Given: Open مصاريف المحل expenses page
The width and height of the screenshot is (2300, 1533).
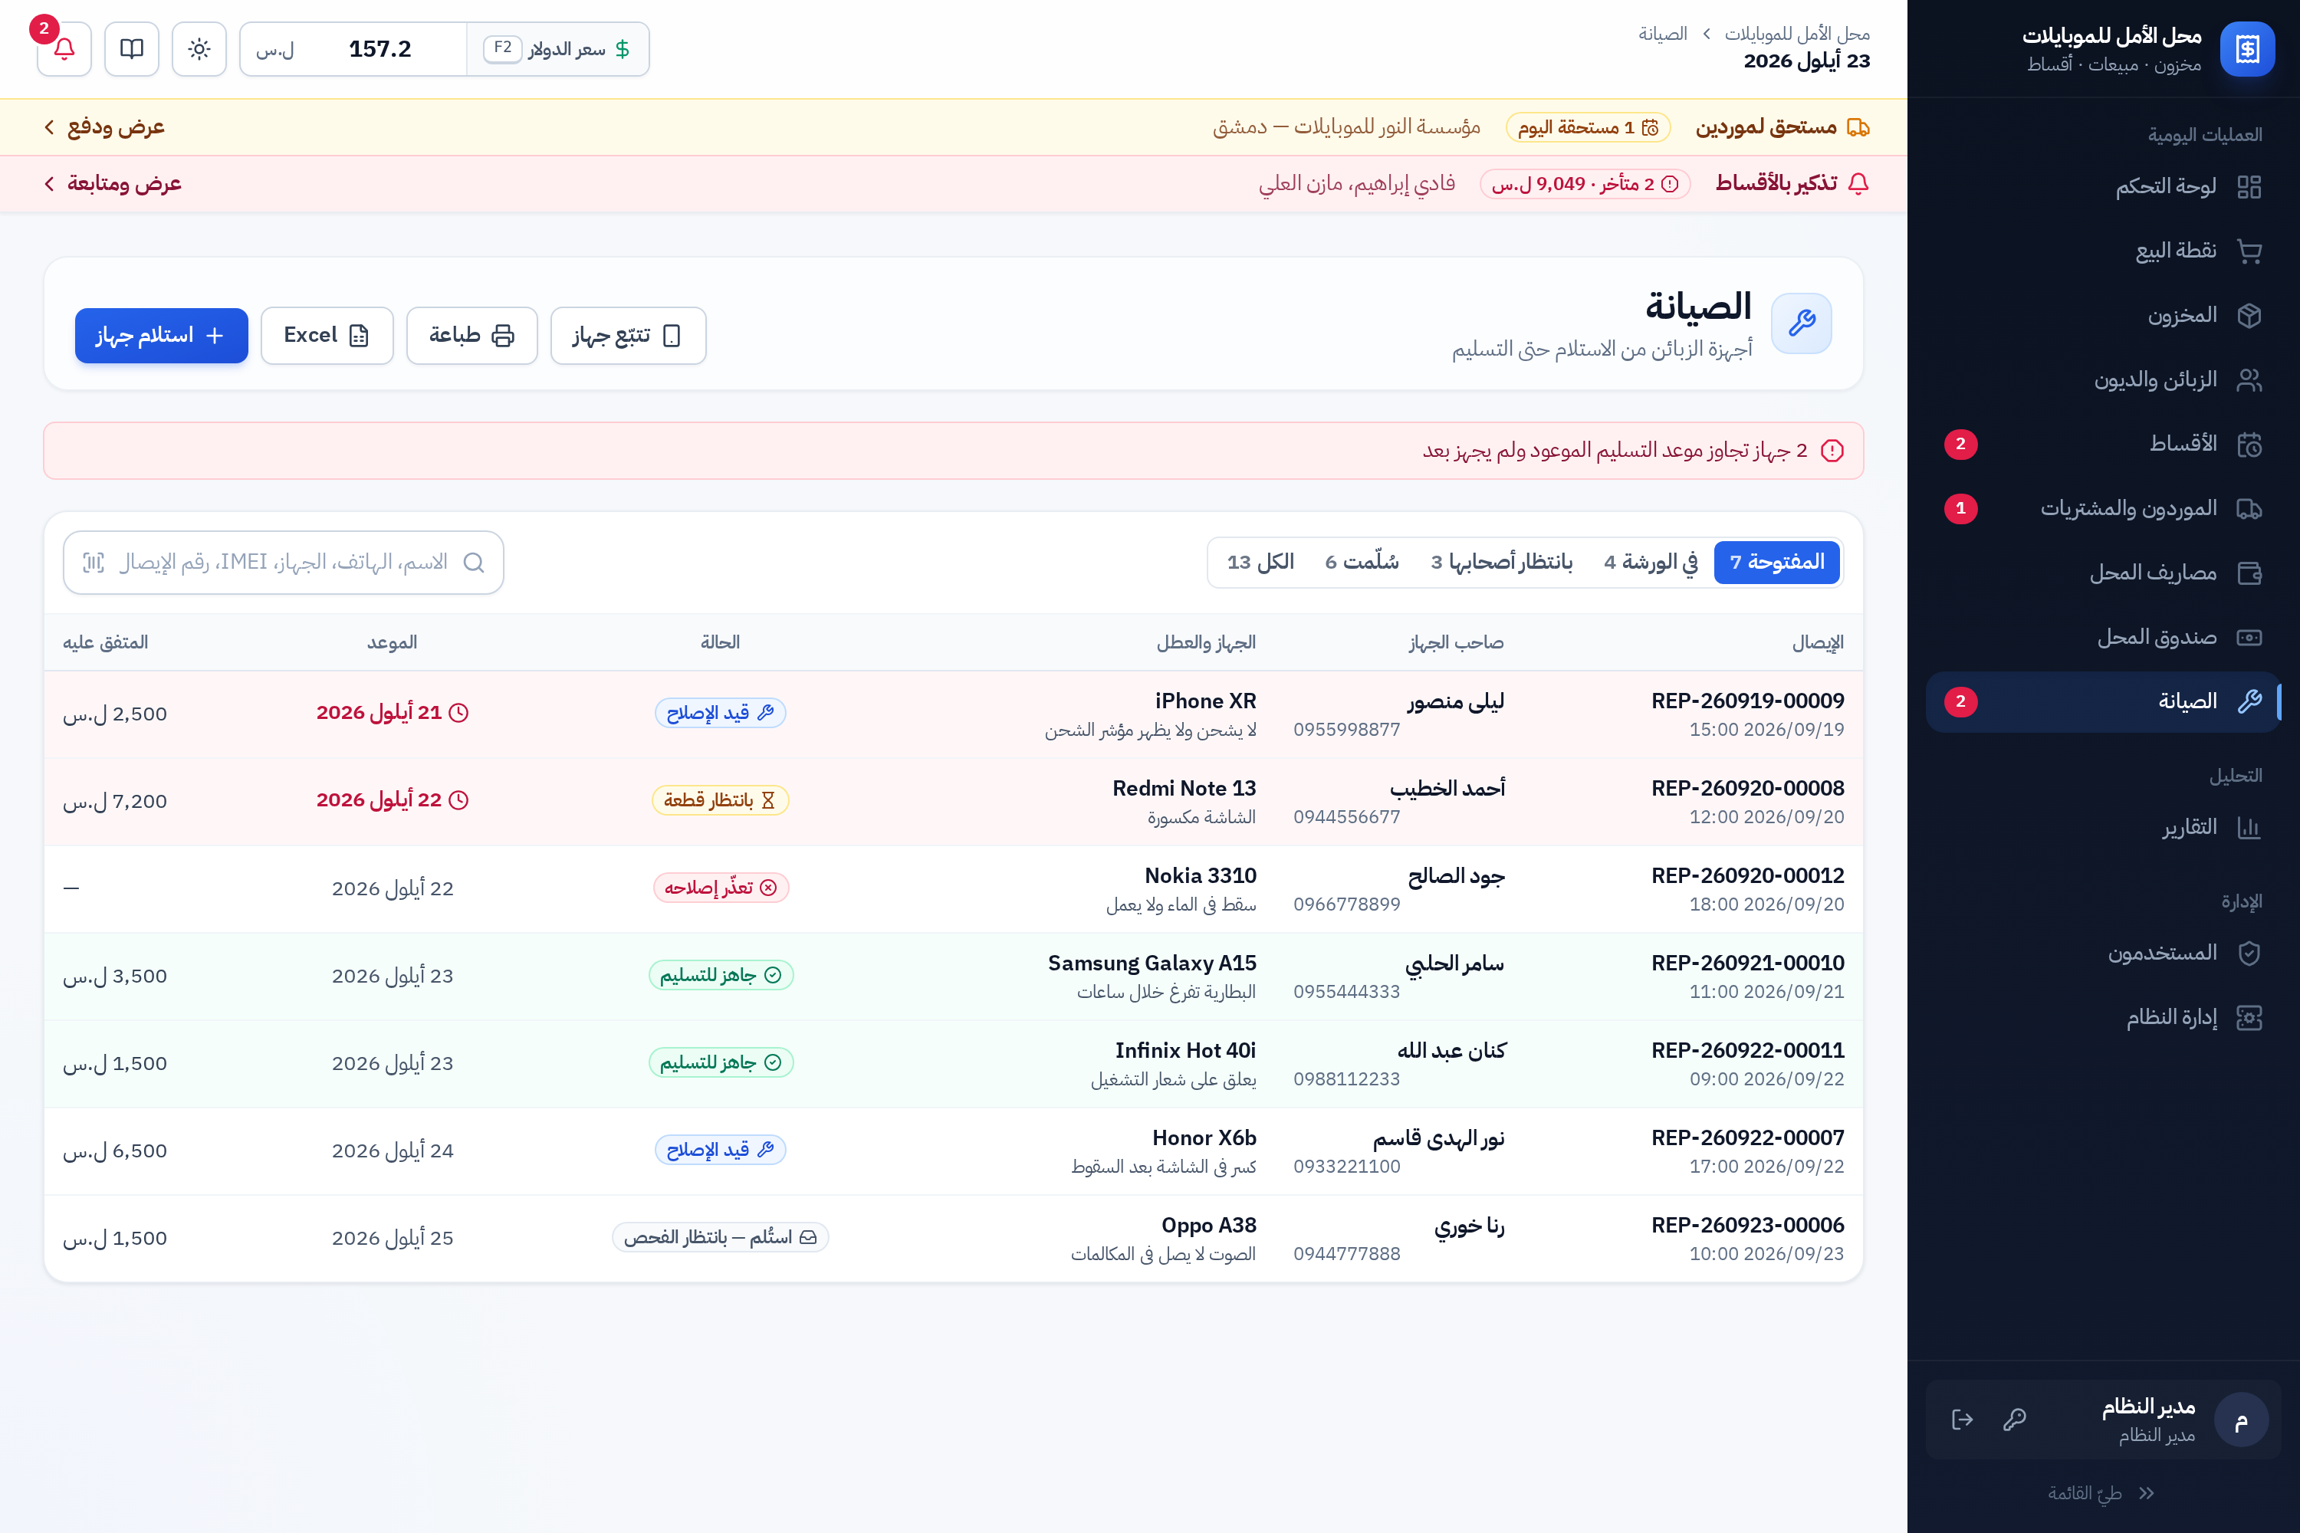Looking at the screenshot, I should click(x=2102, y=574).
